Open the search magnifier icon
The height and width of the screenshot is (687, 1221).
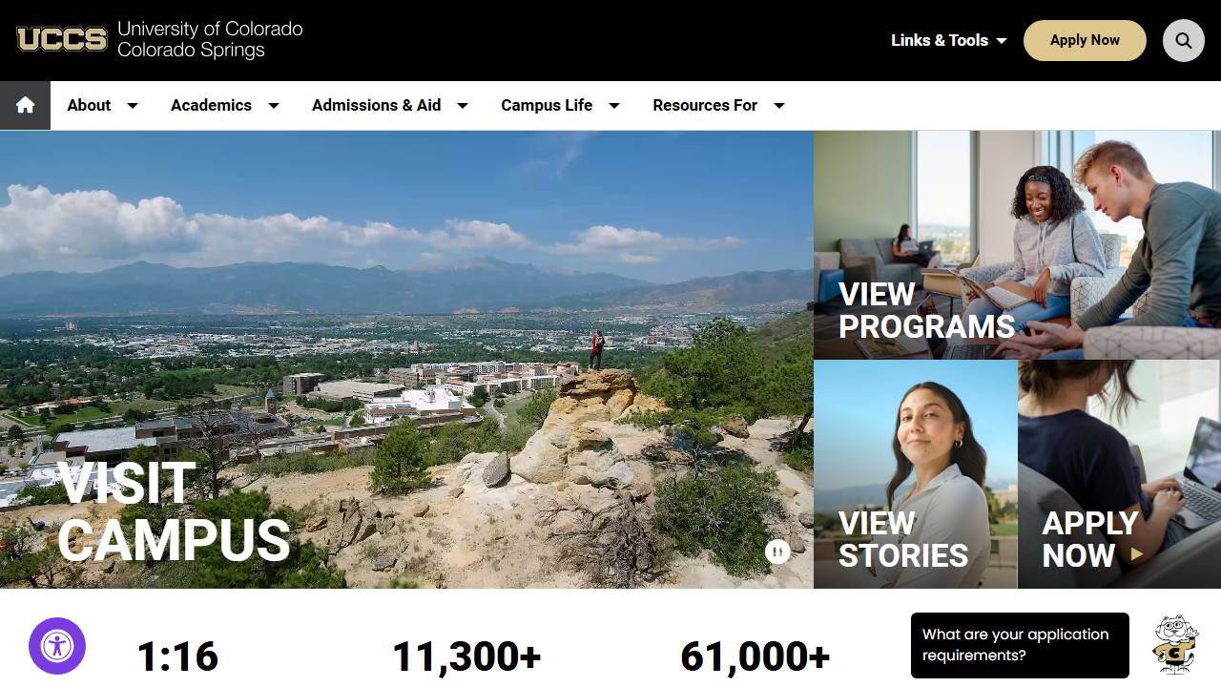coord(1184,41)
